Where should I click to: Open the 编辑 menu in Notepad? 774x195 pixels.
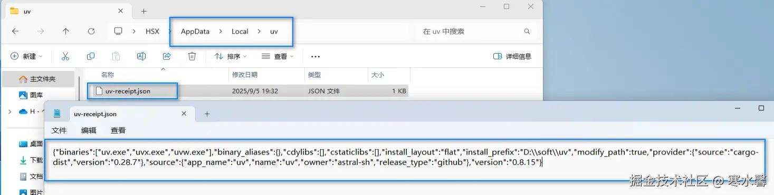click(89, 130)
